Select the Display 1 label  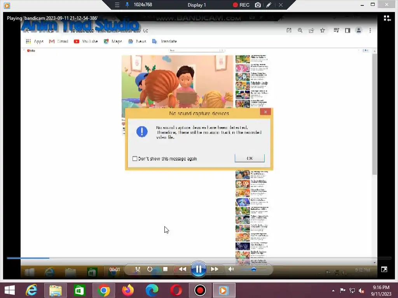click(197, 5)
